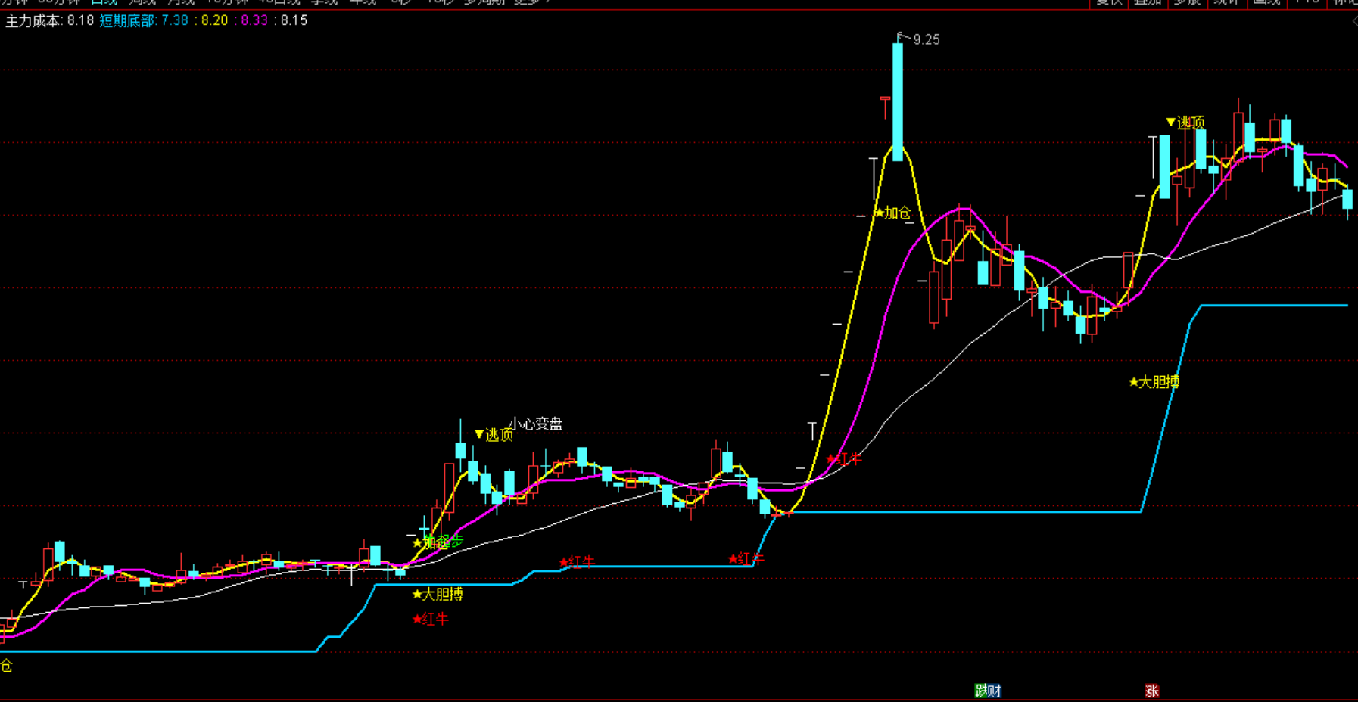Click the tall cyan candlestick under 9.25

click(898, 102)
